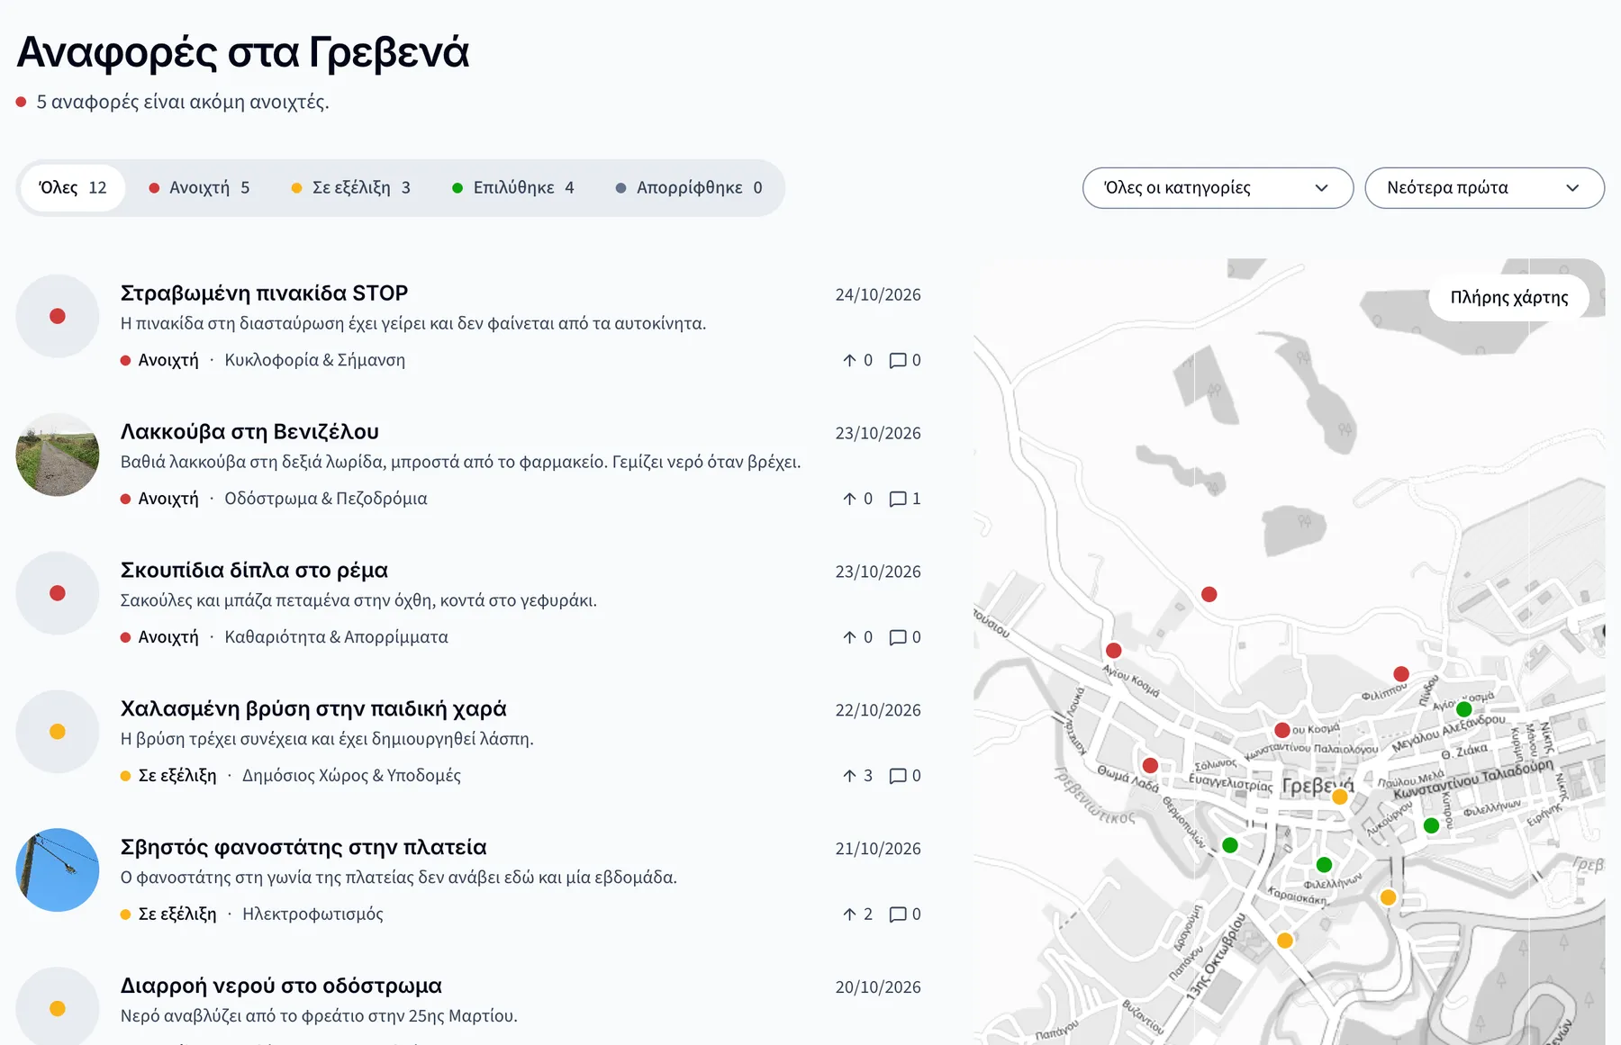
Task: Open the streetlight photo thumbnail of Σβηστός φανοστάτης
Action: pyautogui.click(x=58, y=870)
